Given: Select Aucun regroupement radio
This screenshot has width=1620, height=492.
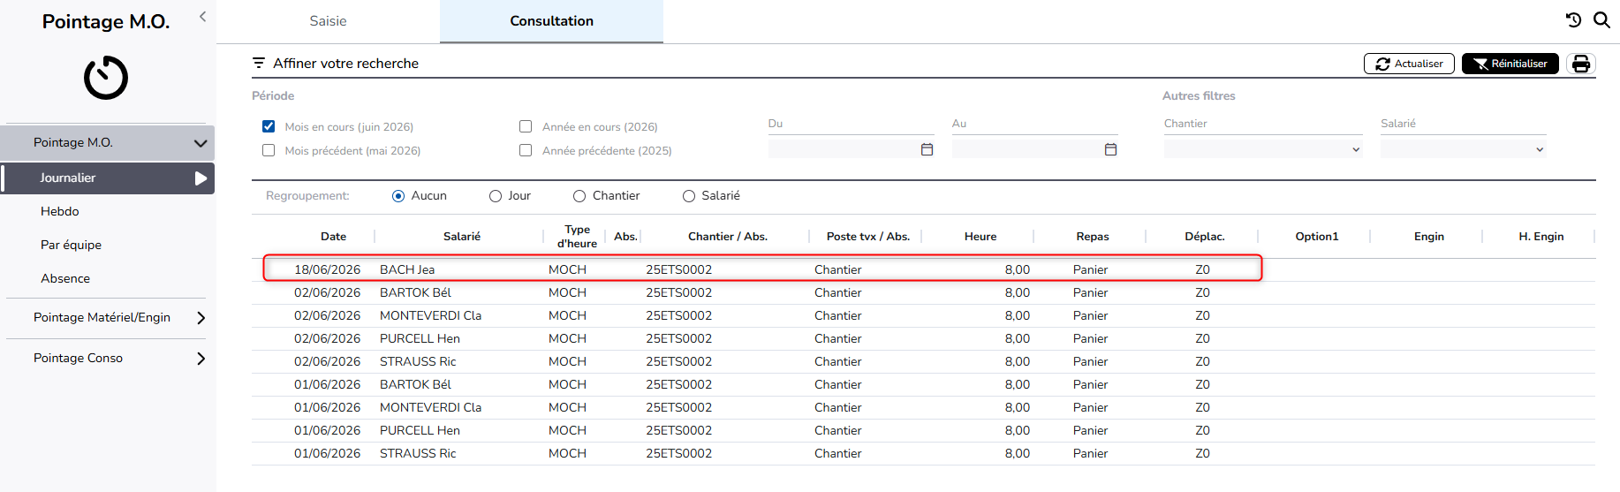Looking at the screenshot, I should (x=398, y=196).
